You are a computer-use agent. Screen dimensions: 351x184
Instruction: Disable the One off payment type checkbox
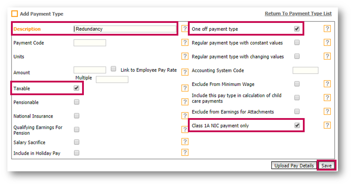click(x=297, y=29)
